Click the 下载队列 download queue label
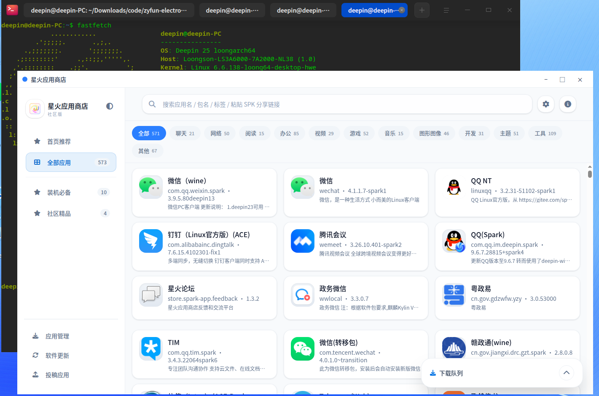 pyautogui.click(x=451, y=373)
